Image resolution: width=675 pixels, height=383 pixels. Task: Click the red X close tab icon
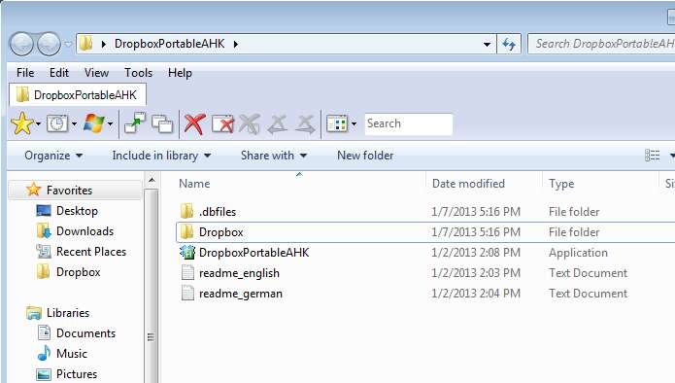[194, 124]
